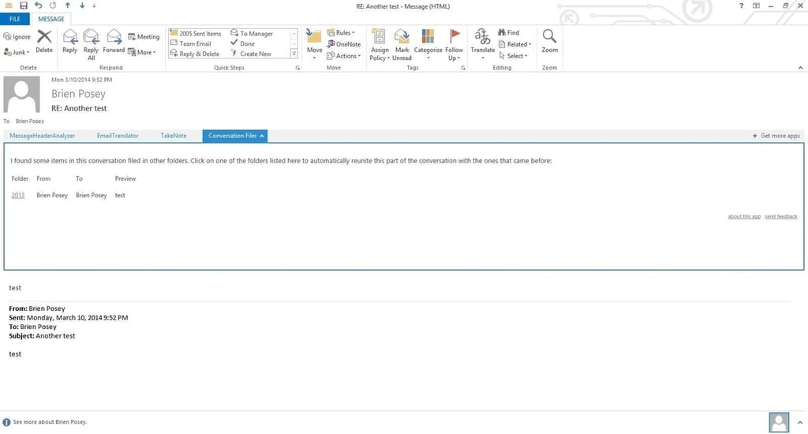The image size is (808, 434).
Task: Click the People Pane contact thumbnail
Action: (779, 422)
